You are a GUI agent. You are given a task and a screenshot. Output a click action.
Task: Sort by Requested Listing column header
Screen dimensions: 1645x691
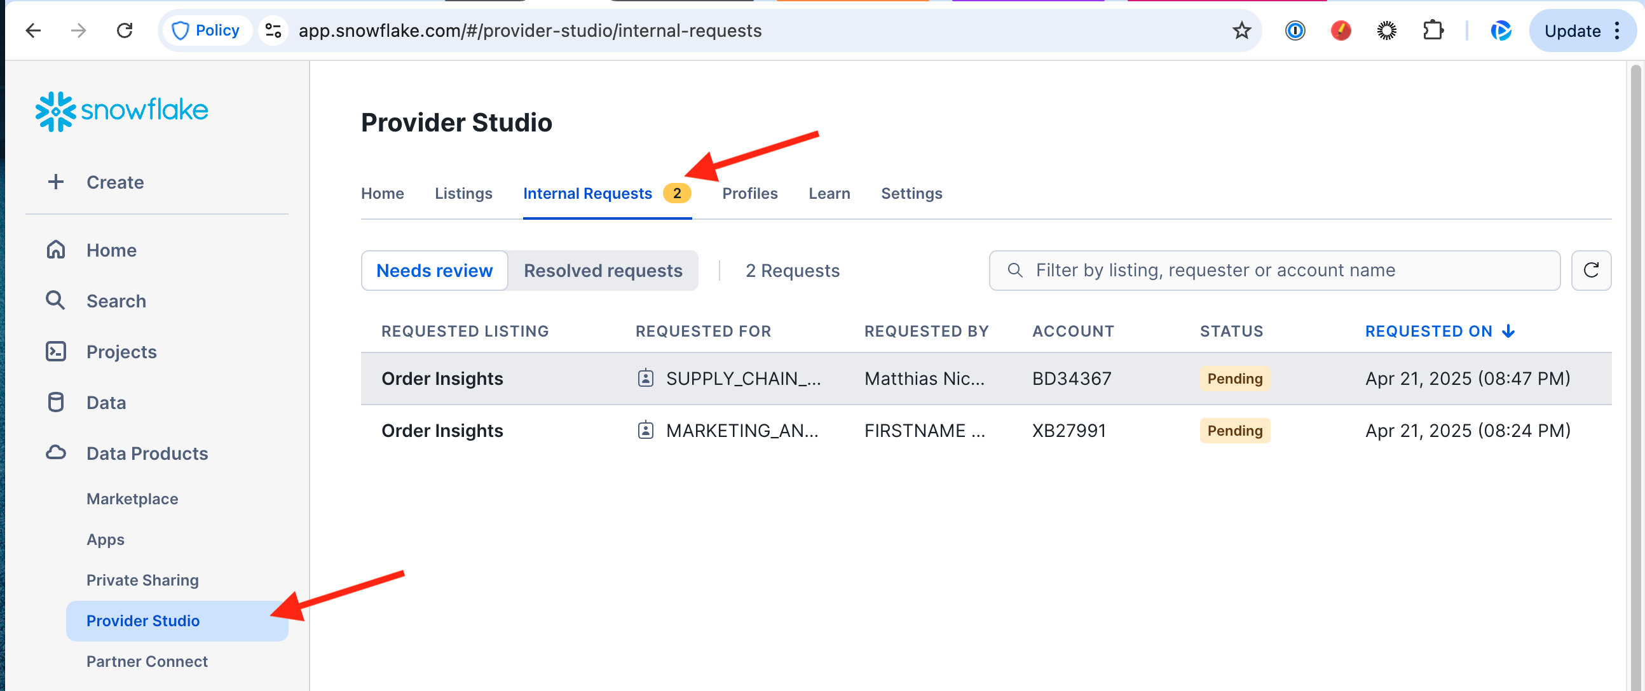465,331
